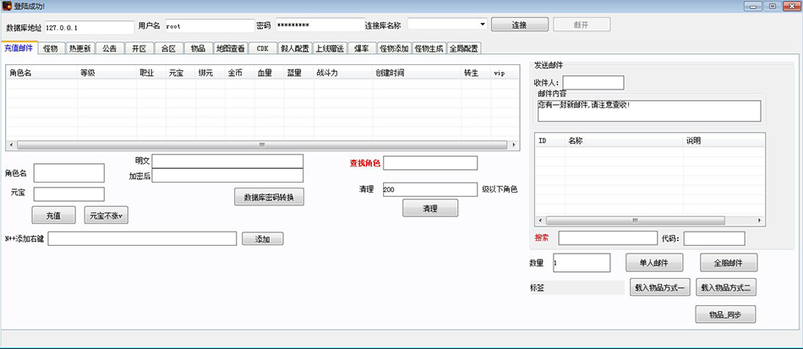
Task: Click the 金币 column header
Action: tap(240, 74)
